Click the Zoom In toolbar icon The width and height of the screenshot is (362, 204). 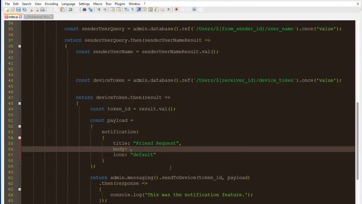pyautogui.click(x=99, y=10)
